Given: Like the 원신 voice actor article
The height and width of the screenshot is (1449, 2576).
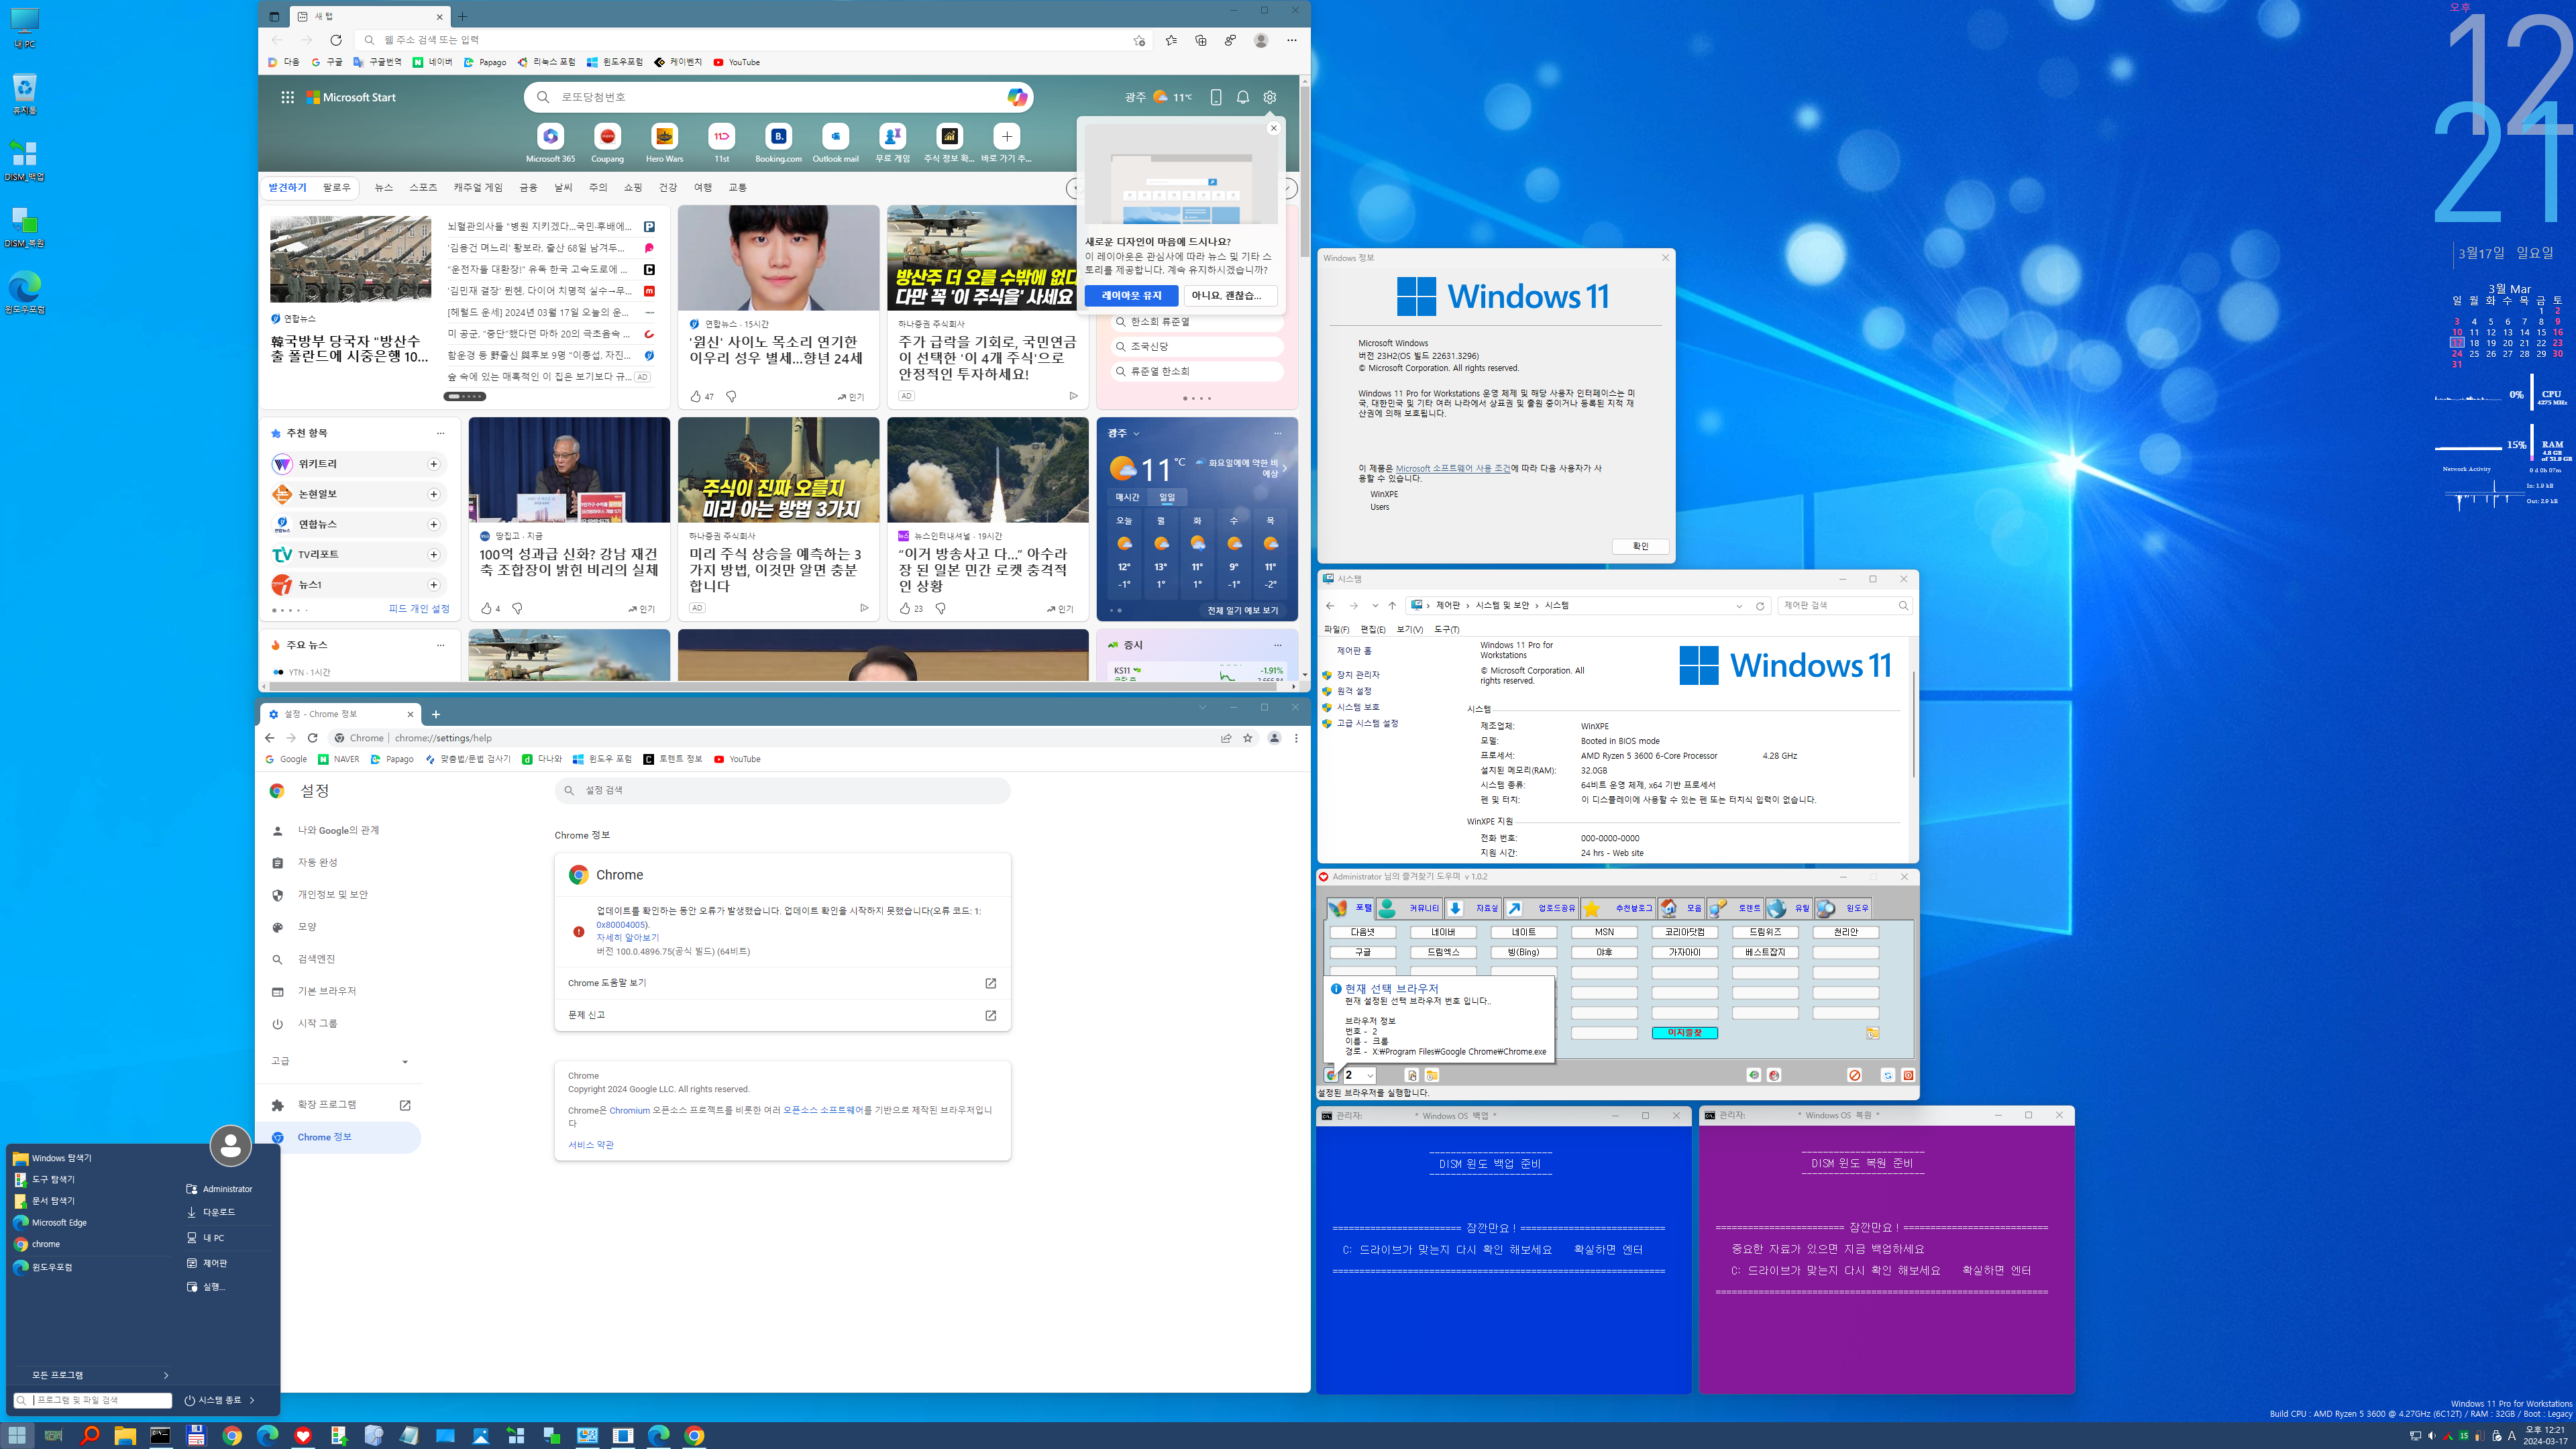Looking at the screenshot, I should (x=696, y=396).
